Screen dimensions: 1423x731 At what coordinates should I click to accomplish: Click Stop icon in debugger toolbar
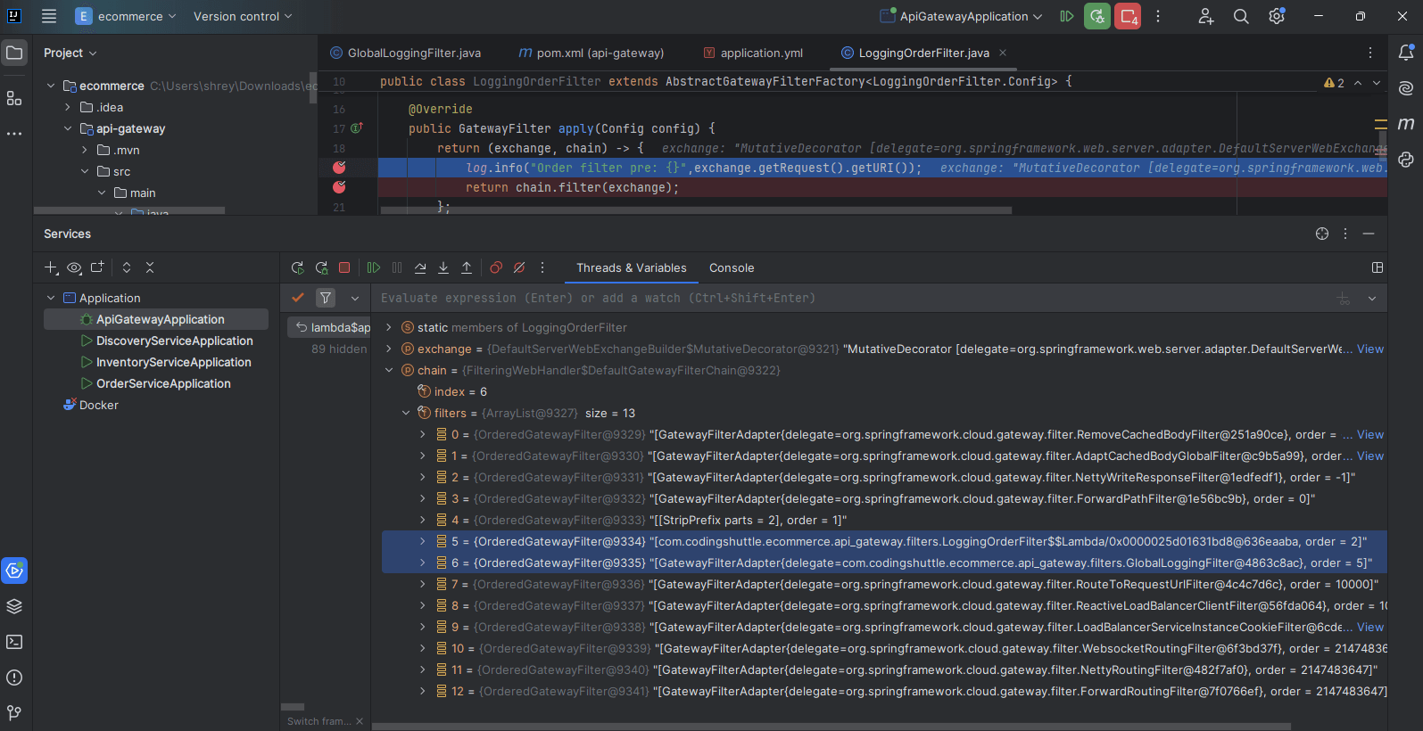(x=344, y=267)
